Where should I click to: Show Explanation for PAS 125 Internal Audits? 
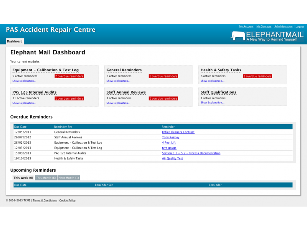24,103
